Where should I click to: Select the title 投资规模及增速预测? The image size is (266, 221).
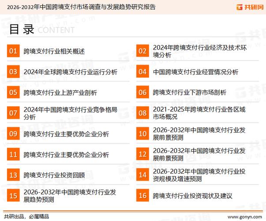199,175
